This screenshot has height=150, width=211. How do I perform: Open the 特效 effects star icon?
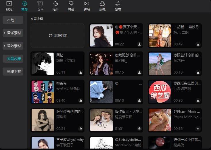pyautogui.click(x=71, y=4)
